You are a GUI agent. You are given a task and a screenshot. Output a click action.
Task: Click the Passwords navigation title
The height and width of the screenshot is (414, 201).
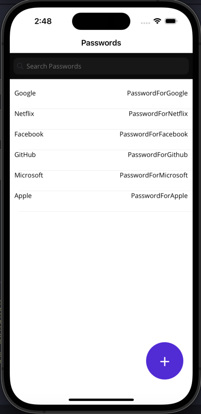[101, 43]
